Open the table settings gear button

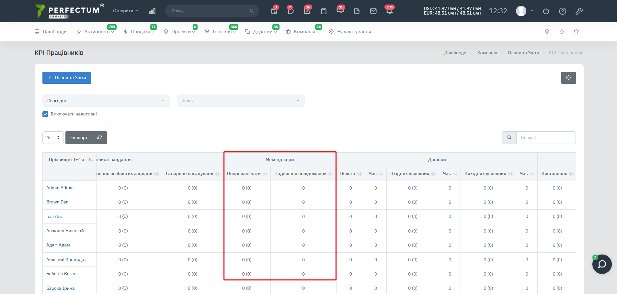pyautogui.click(x=568, y=78)
